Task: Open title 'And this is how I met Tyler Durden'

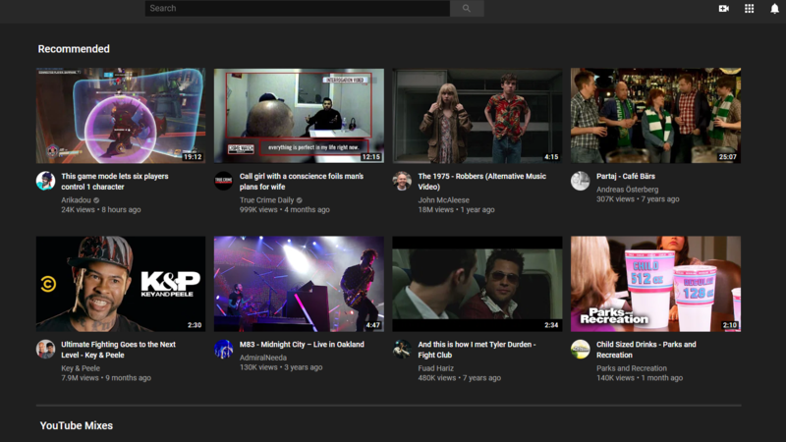Action: click(x=477, y=350)
